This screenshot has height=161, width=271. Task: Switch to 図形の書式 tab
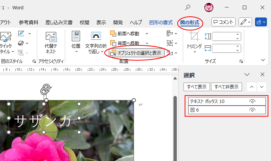pyautogui.click(x=161, y=22)
